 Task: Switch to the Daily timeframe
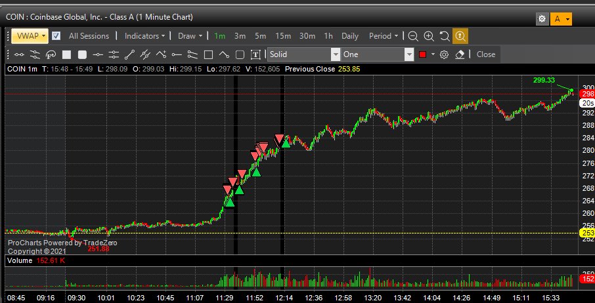350,36
